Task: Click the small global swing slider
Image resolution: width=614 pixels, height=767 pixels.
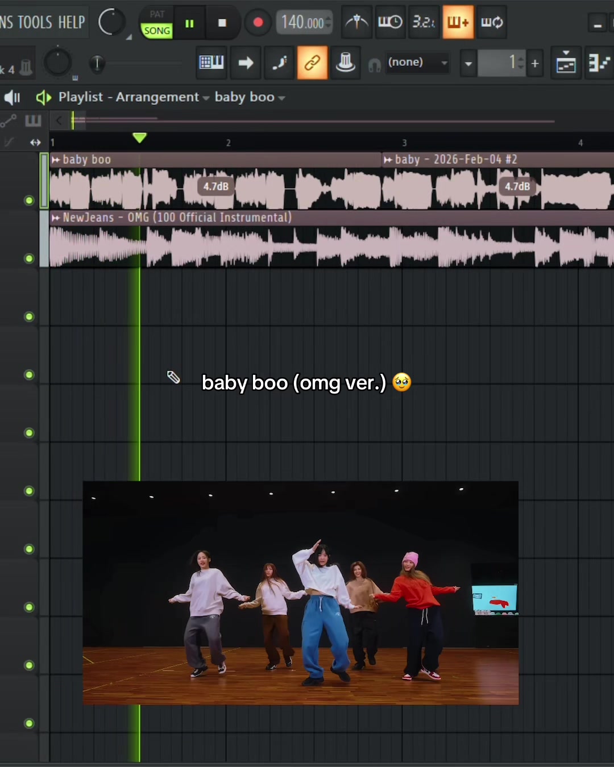Action: 97,64
